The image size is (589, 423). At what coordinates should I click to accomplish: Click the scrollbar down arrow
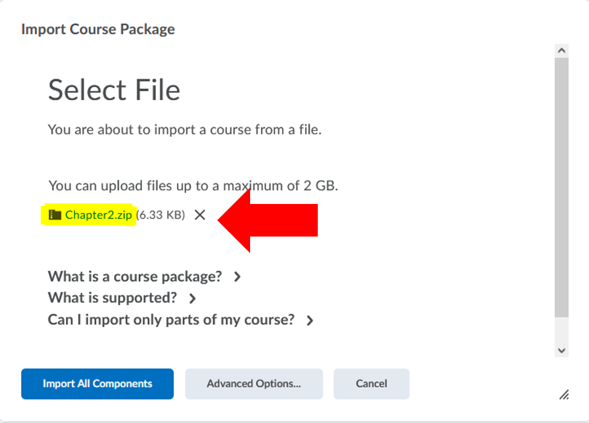(561, 350)
